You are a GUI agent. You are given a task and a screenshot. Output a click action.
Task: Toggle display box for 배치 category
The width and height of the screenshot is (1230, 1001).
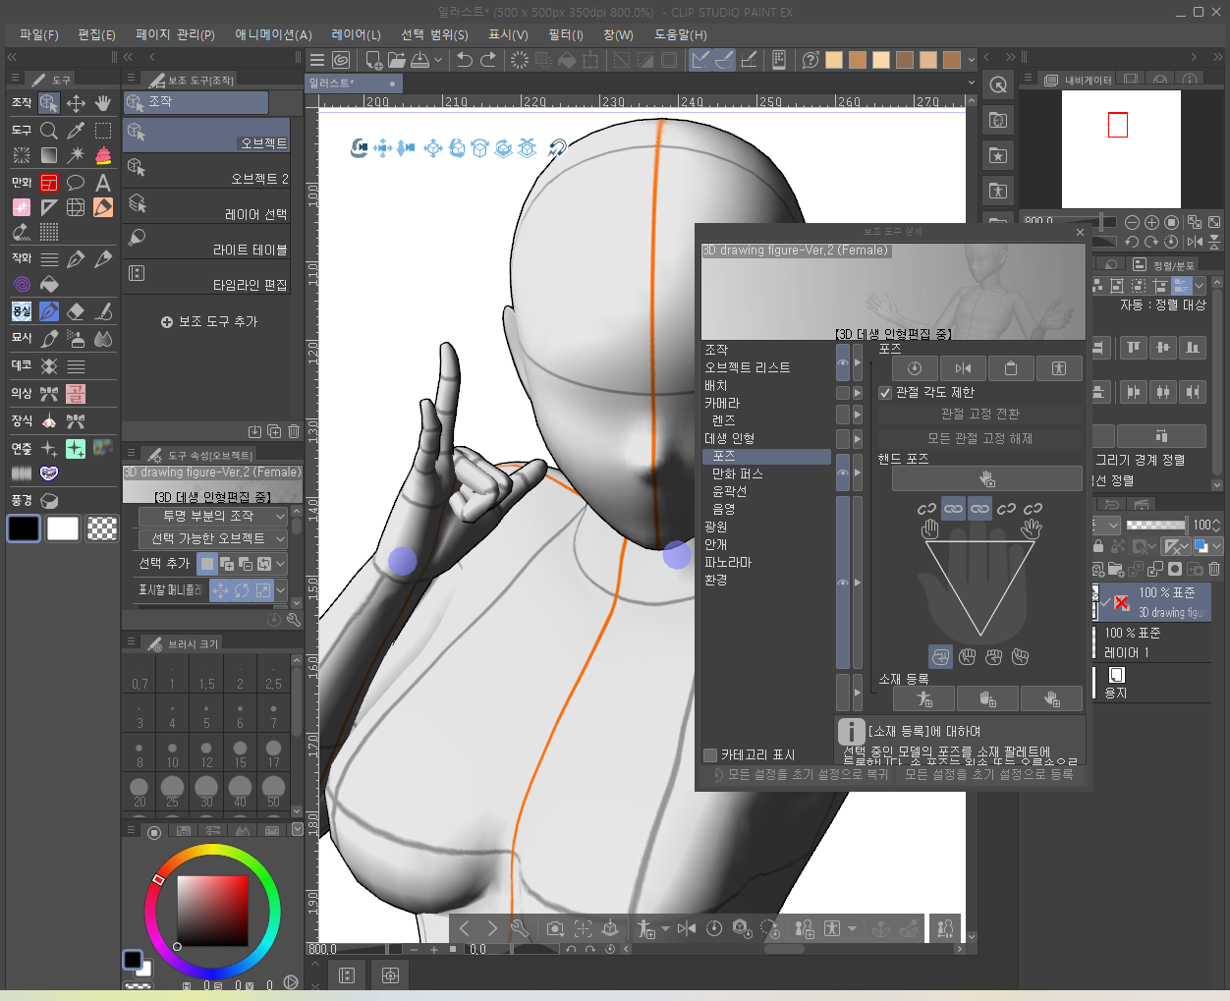(843, 393)
